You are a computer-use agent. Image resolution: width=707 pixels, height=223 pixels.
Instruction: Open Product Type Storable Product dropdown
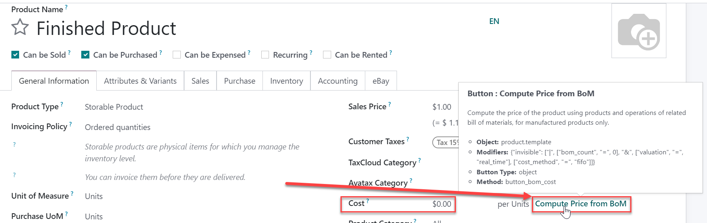[114, 107]
